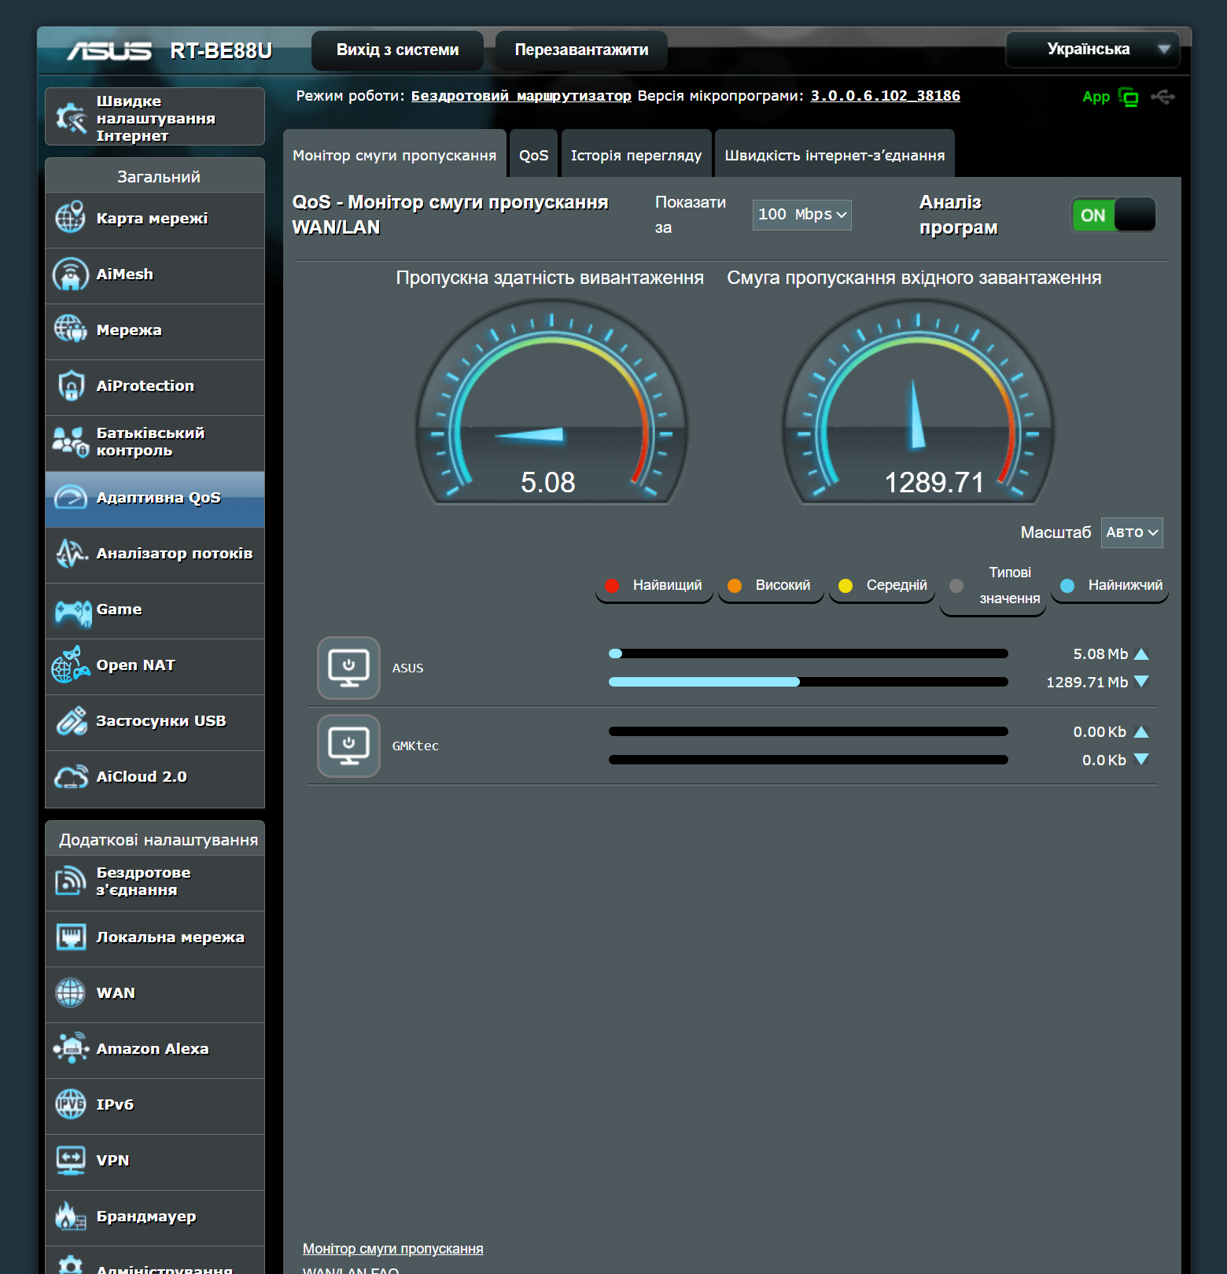Open the firmware version 3.0.0.6.102_38186 link

point(885,95)
